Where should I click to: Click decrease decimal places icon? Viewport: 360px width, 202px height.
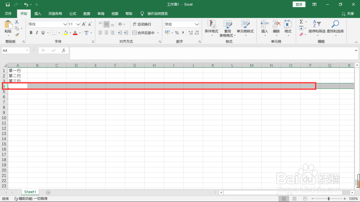pyautogui.click(x=197, y=33)
